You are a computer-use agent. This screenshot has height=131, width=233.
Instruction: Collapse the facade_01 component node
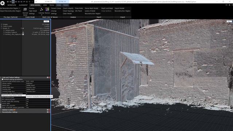point(1,28)
